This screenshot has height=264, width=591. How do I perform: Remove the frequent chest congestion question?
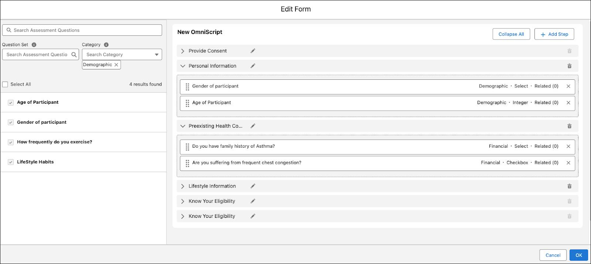click(x=568, y=163)
